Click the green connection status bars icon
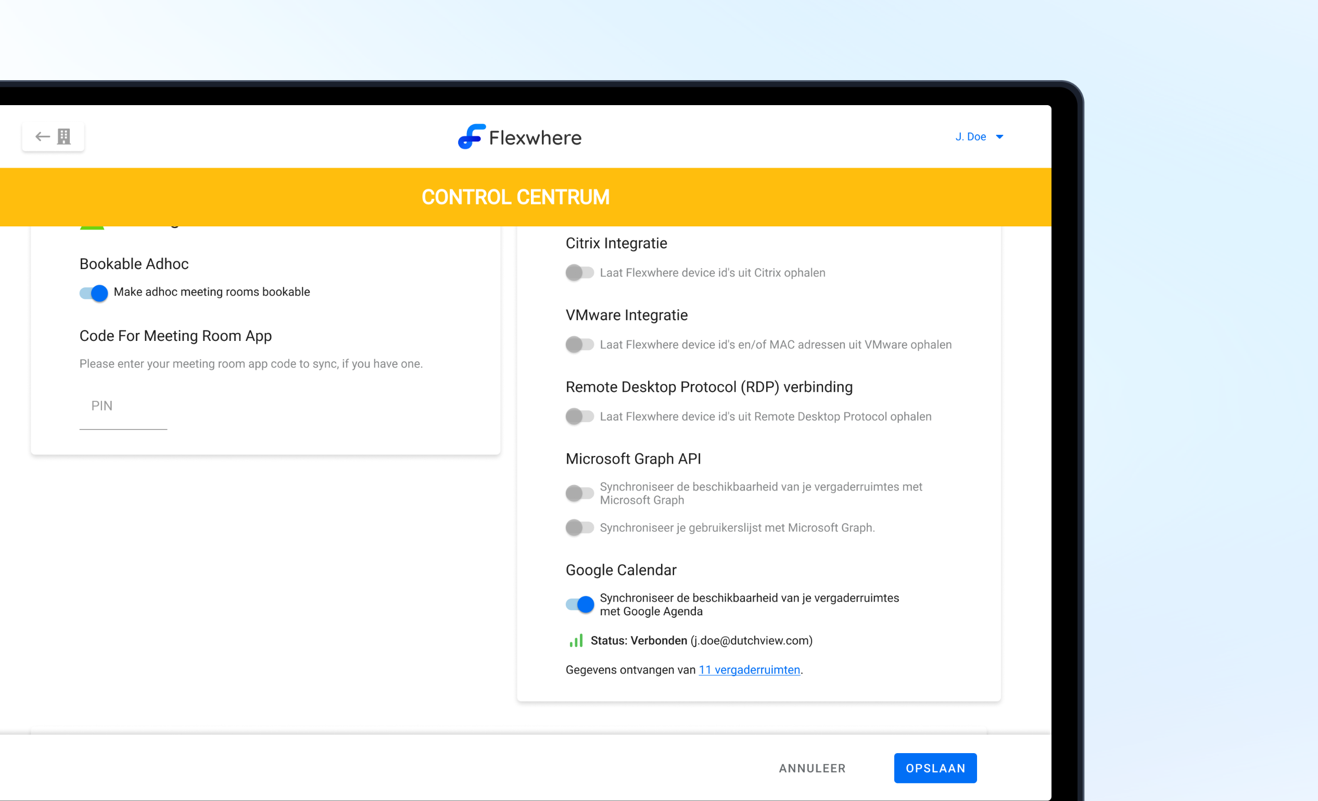The width and height of the screenshot is (1318, 801). [576, 641]
